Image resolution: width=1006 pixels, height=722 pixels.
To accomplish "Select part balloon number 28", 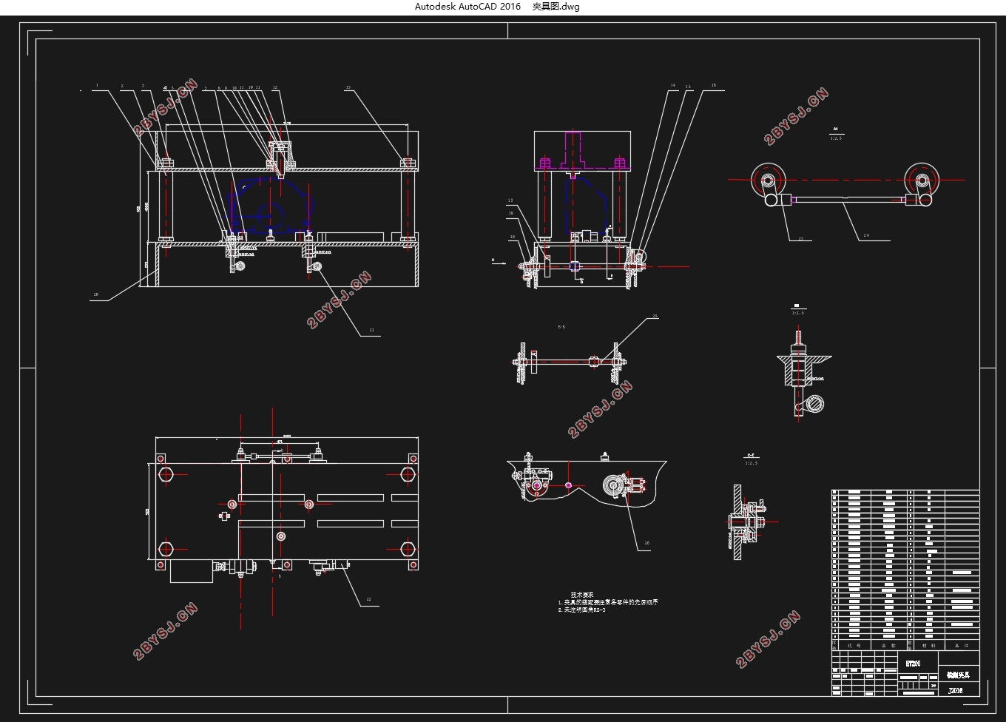I will coord(647,543).
